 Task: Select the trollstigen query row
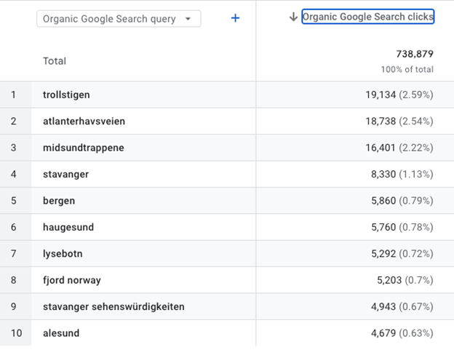click(x=66, y=95)
